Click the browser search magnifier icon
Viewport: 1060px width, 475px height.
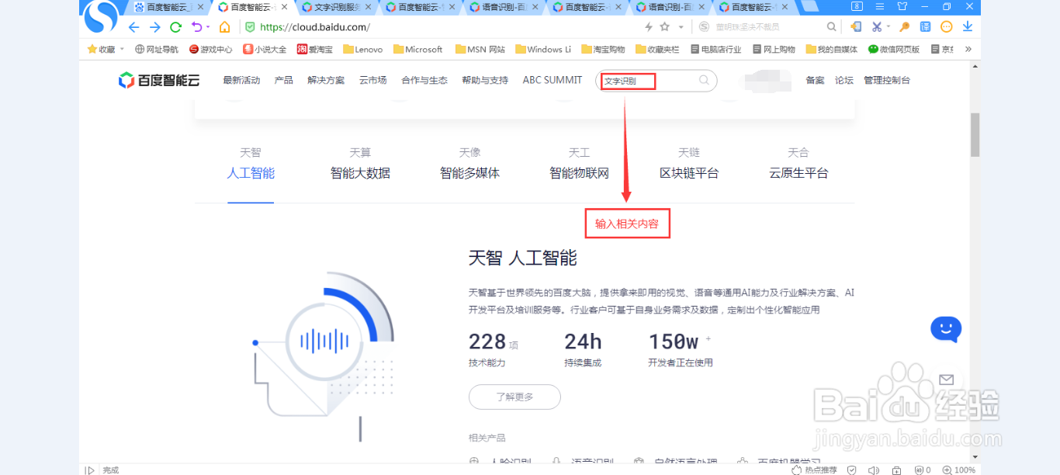(831, 27)
